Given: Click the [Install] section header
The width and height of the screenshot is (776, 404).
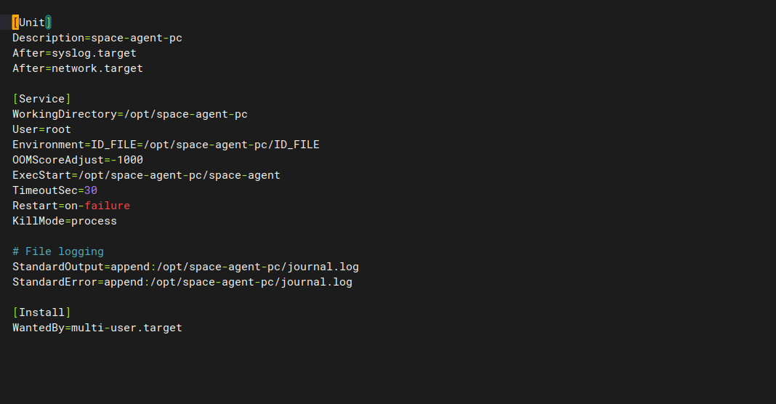Looking at the screenshot, I should (41, 312).
